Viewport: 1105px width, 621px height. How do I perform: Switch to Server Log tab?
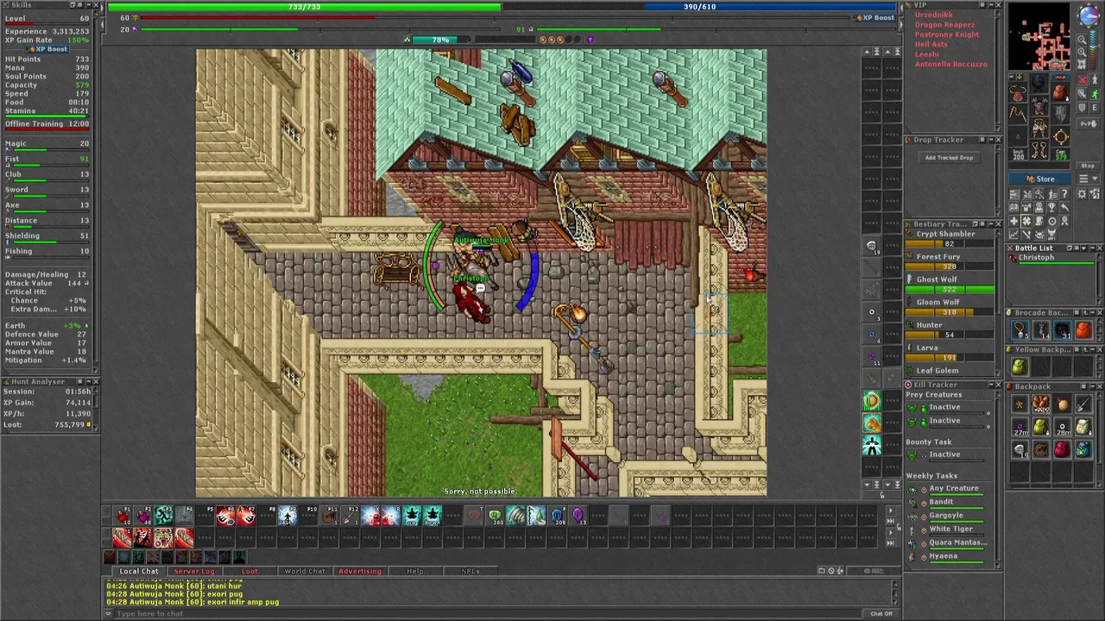point(193,571)
